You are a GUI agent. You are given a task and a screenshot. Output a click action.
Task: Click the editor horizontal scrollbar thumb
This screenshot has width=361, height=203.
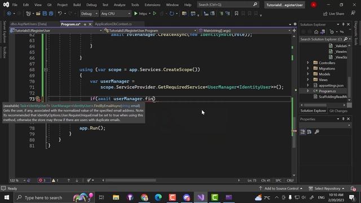click(x=130, y=180)
